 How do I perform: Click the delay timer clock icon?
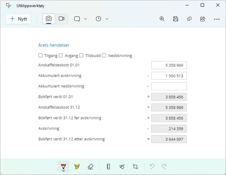98,19
